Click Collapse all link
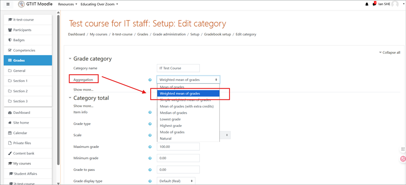The image size is (406, 185). pyautogui.click(x=390, y=52)
